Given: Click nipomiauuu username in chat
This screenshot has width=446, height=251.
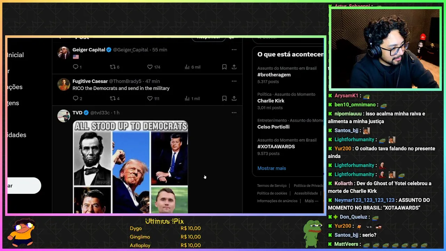Looking at the screenshot, I should click(348, 114).
